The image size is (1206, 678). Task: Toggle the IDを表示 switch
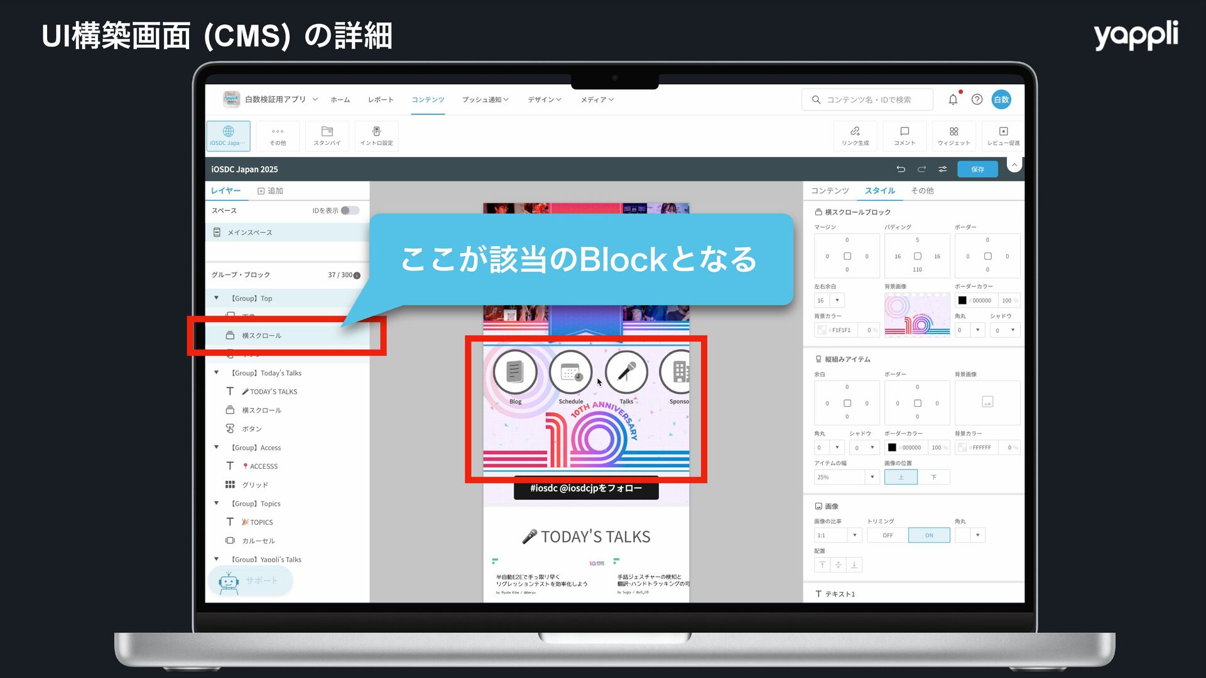(350, 210)
